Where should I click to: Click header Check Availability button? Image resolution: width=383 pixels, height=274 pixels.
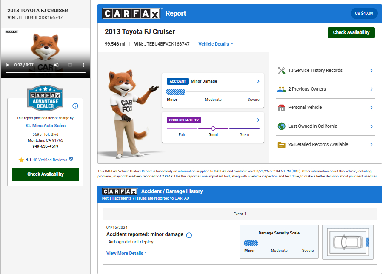click(x=351, y=32)
